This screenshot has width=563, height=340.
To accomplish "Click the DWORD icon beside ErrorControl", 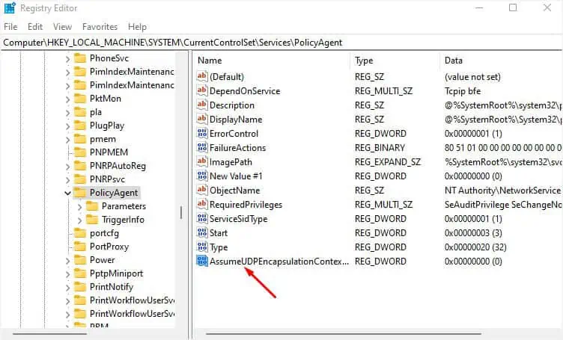I will click(201, 133).
